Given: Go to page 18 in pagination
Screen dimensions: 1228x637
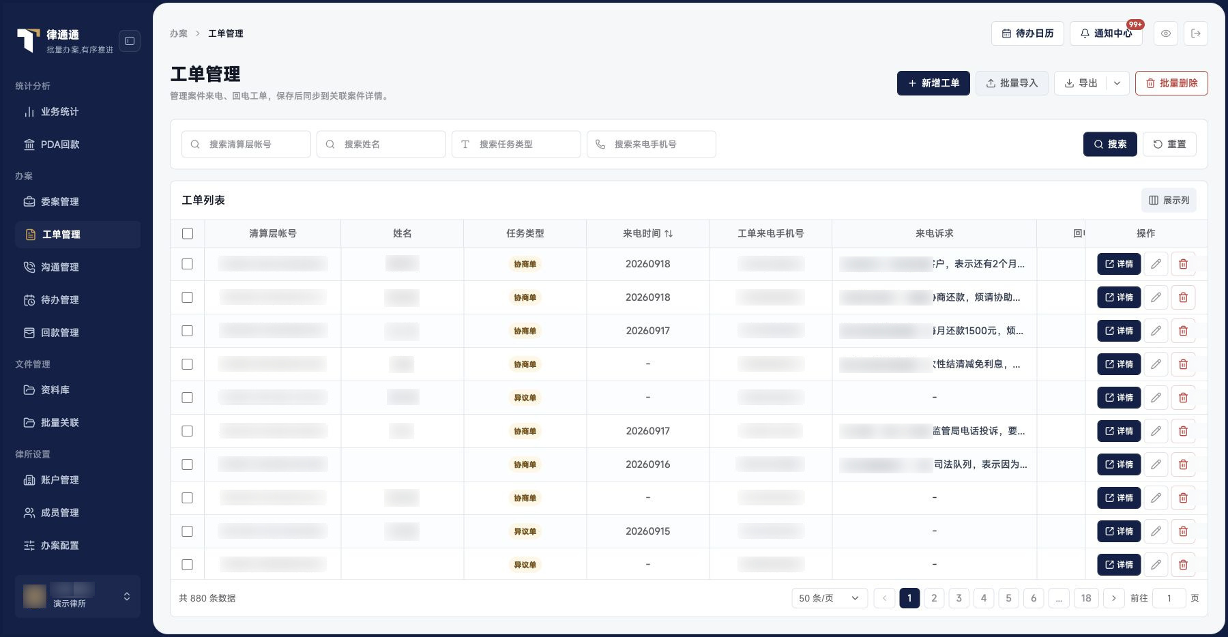Looking at the screenshot, I should pyautogui.click(x=1086, y=598).
